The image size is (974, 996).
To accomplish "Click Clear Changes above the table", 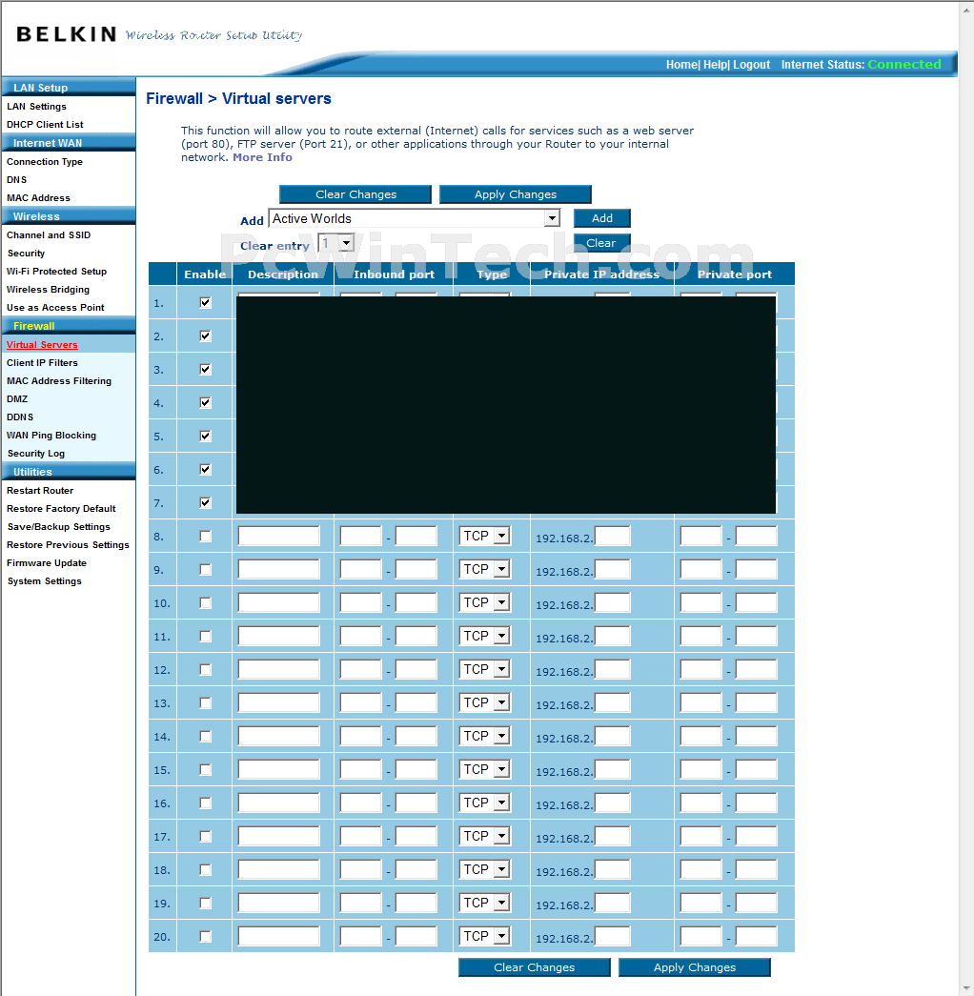I will [355, 194].
